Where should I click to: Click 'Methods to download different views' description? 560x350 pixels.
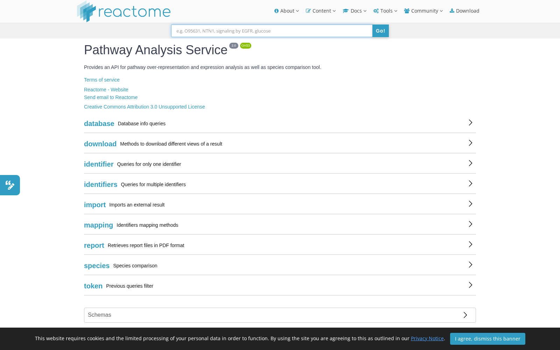click(171, 144)
